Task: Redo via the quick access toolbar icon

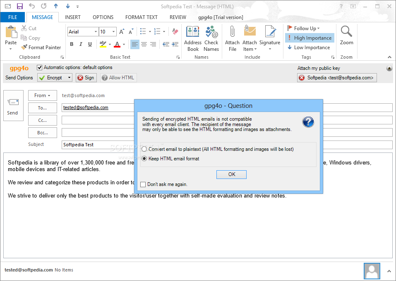Action: click(44, 6)
